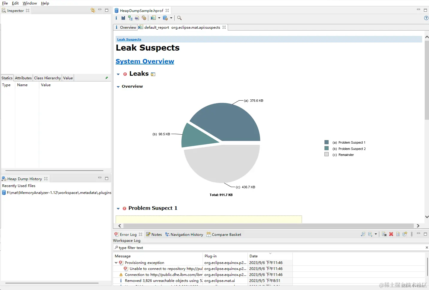
Task: Open the recent heap dump file entry
Action: [56, 193]
